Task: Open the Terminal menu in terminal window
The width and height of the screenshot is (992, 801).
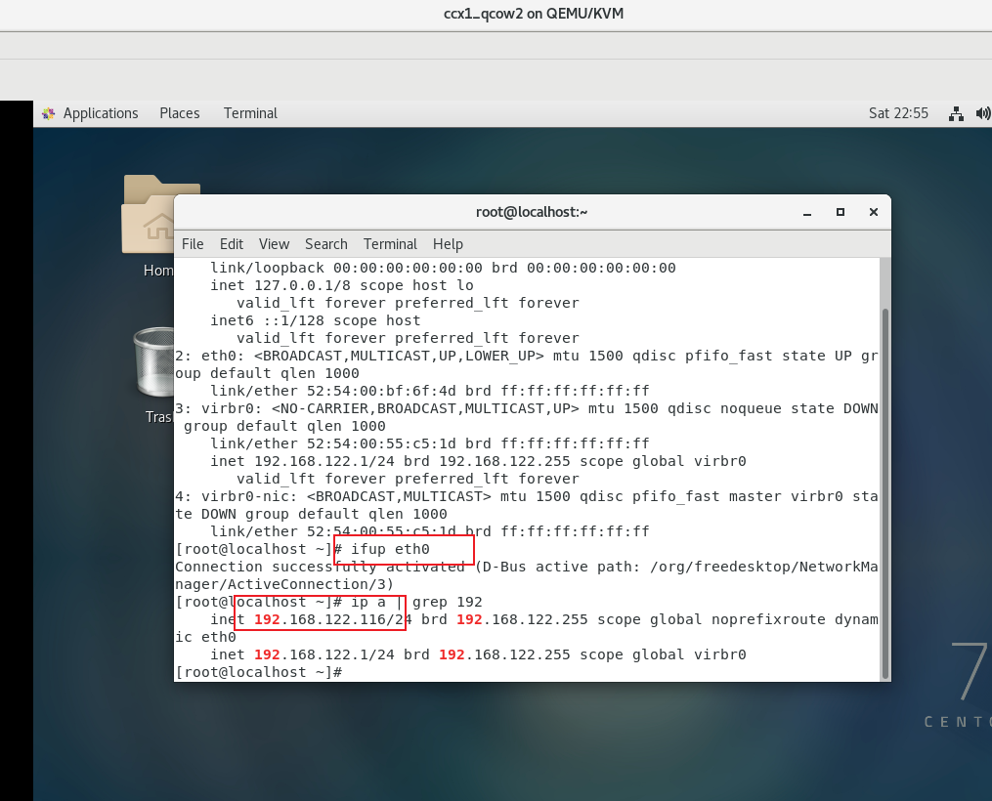Action: point(390,244)
